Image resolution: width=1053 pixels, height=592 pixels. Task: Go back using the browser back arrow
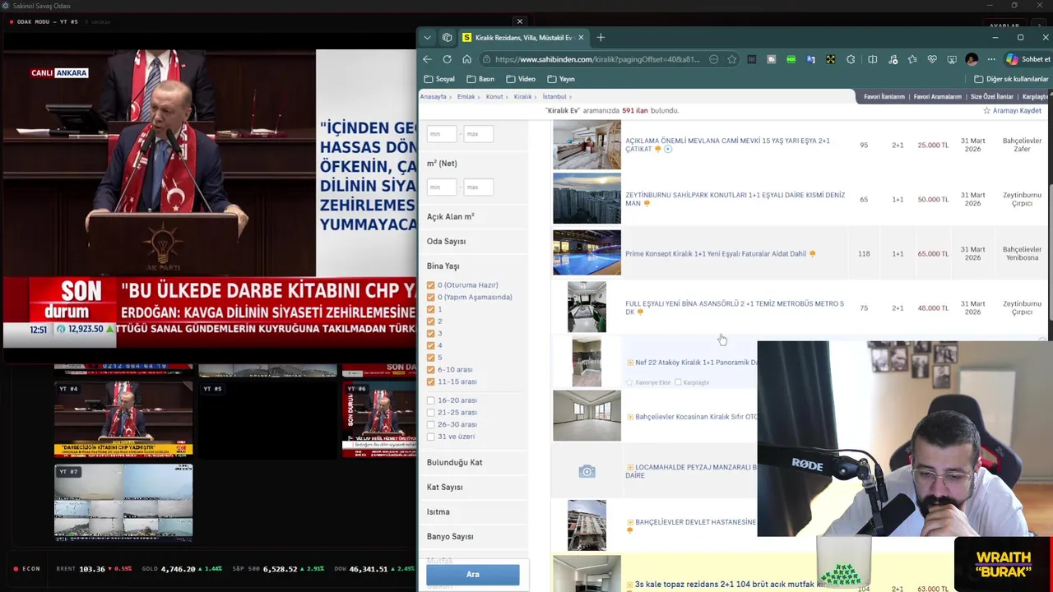[427, 59]
